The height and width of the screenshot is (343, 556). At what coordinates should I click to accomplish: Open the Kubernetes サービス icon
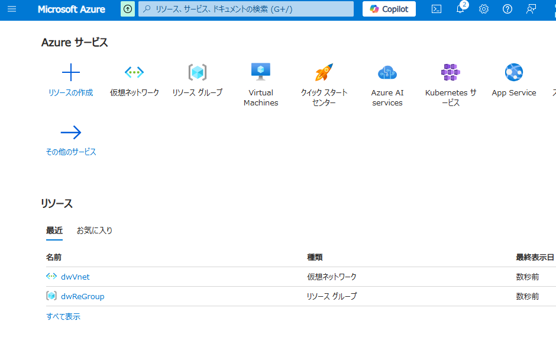(451, 72)
